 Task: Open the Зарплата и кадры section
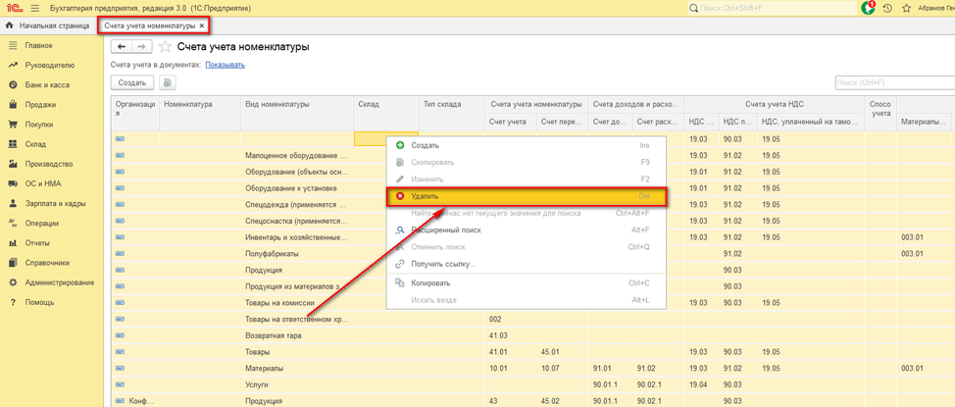coord(55,204)
